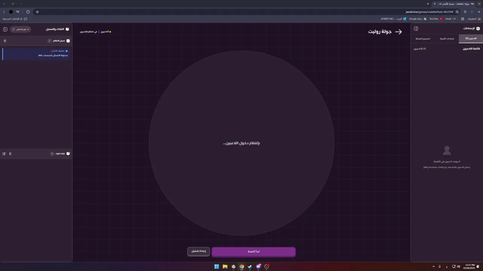Open the Windows Start menu
The image size is (483, 271).
tap(217, 266)
